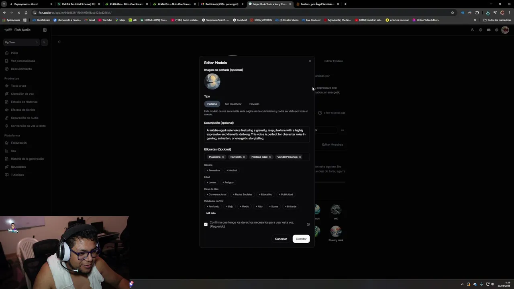The image size is (514, 289).
Task: Open the My Team dropdown
Action: tap(21, 42)
